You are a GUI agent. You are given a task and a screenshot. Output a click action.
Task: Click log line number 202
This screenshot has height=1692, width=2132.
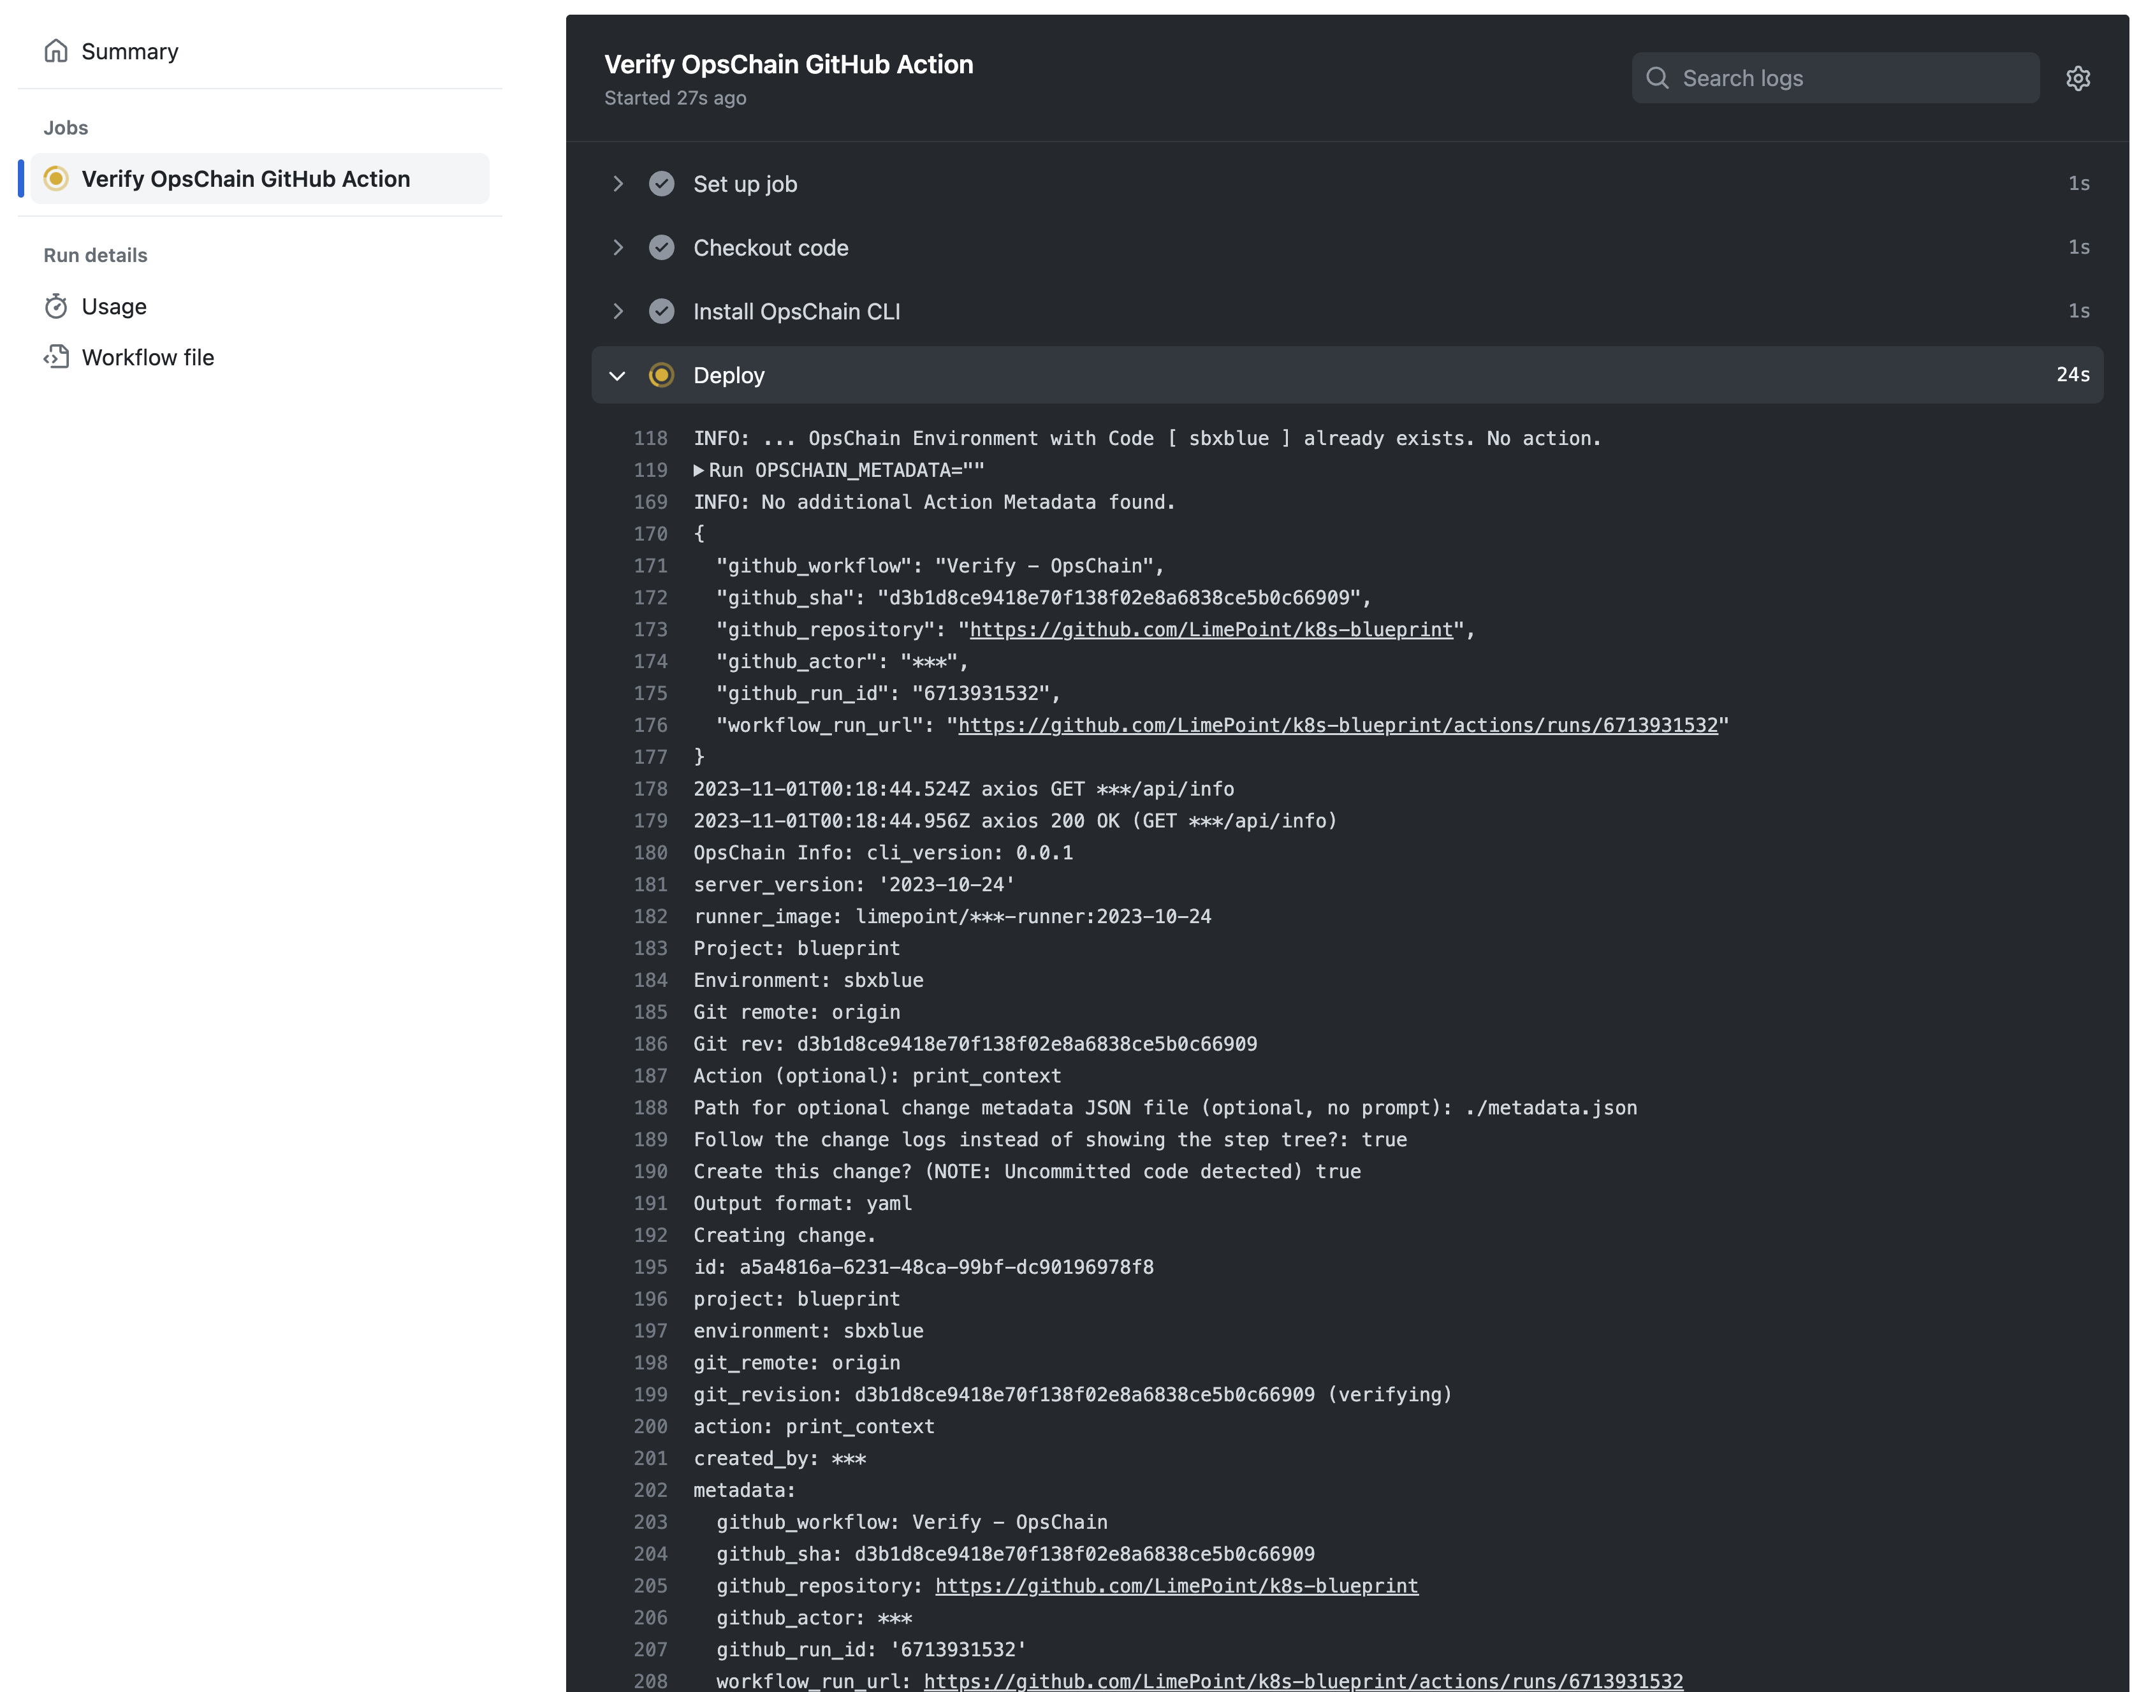(651, 1491)
